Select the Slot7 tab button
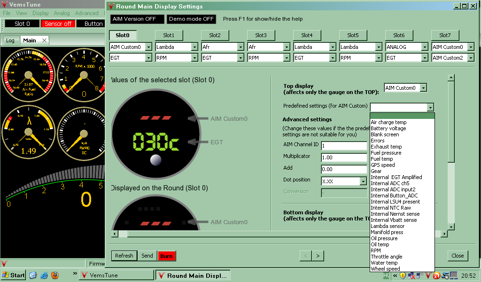 pos(445,35)
